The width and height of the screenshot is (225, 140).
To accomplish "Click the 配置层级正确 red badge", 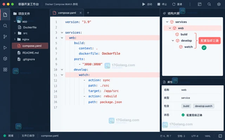I will click(x=210, y=41).
